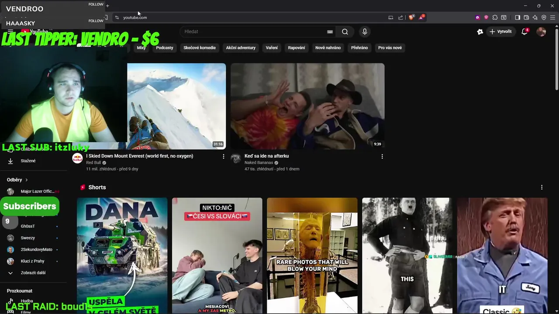
Task: Open the Short captioned IT with blue uniform
Action: point(502,256)
